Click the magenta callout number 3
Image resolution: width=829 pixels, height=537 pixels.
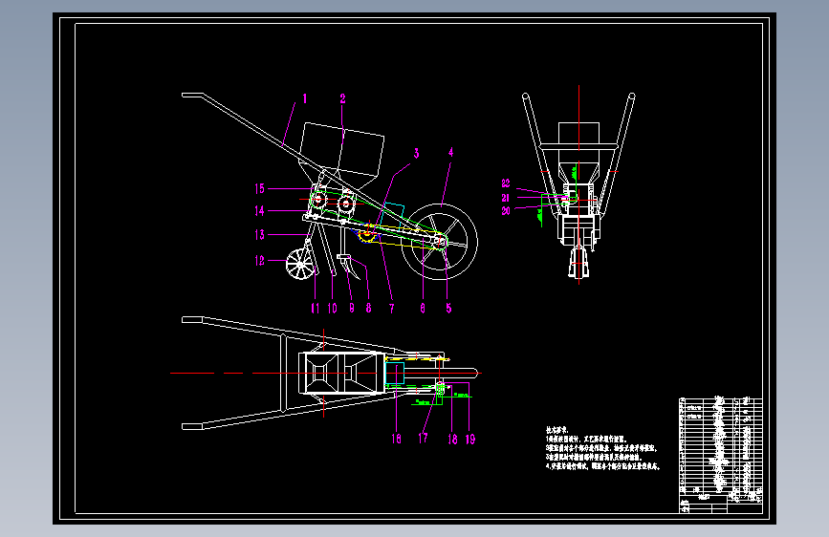(416, 154)
